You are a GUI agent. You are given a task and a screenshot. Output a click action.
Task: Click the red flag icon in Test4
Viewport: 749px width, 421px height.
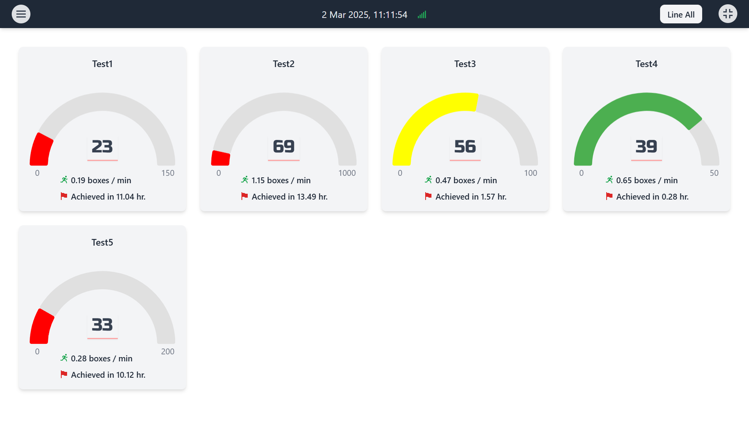pyautogui.click(x=609, y=196)
